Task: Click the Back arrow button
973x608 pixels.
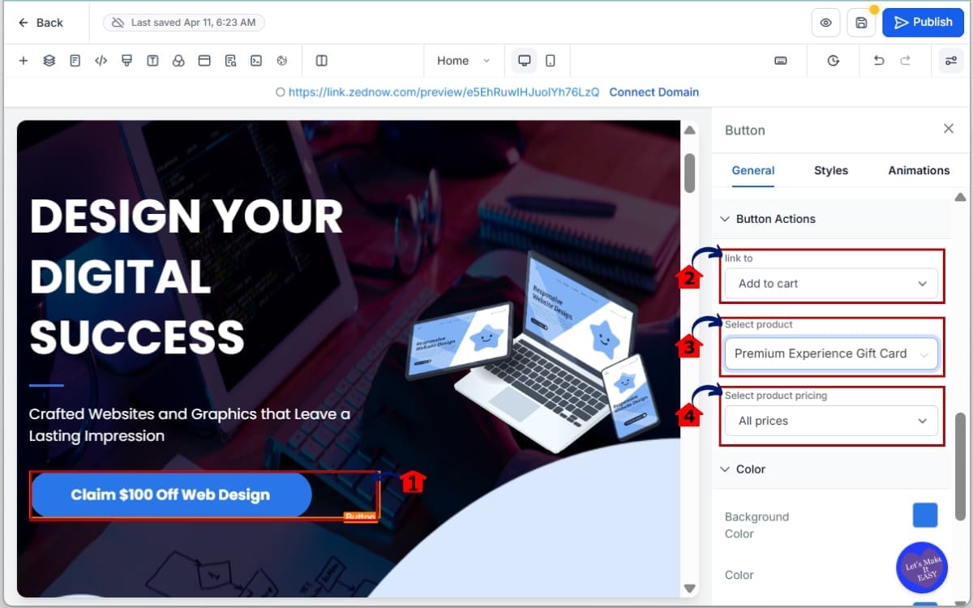Action: [41, 23]
